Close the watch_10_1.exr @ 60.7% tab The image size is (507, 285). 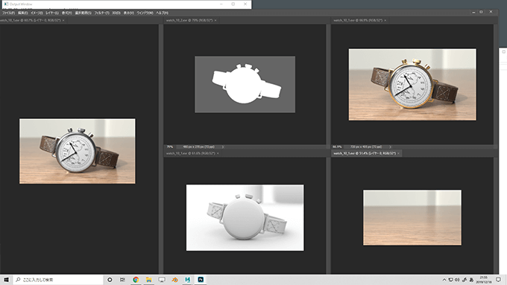point(63,20)
